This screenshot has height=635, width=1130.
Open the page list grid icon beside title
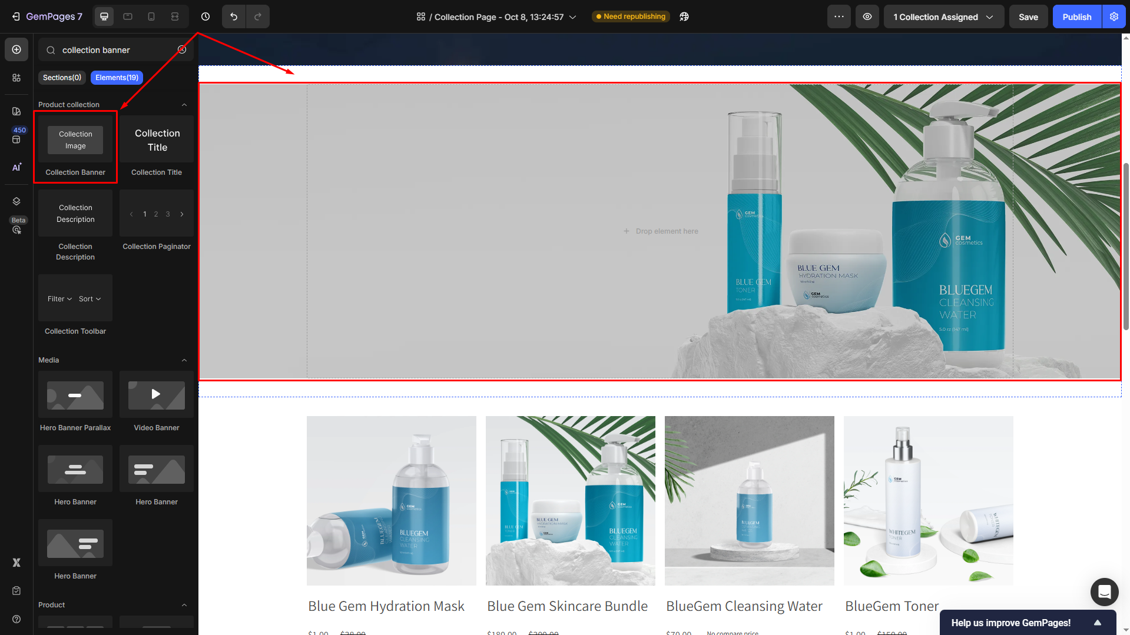click(x=420, y=16)
